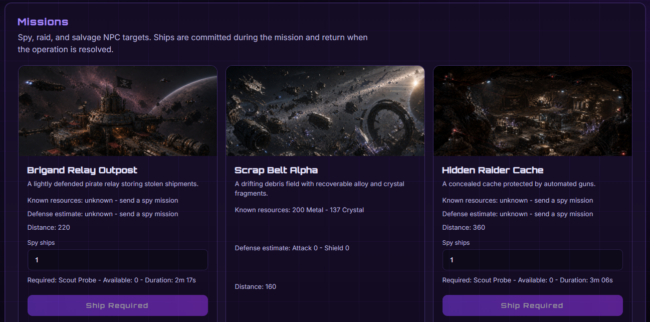
Task: Click the Attack 0 - Shield 0 defense estimate
Action: 292,248
